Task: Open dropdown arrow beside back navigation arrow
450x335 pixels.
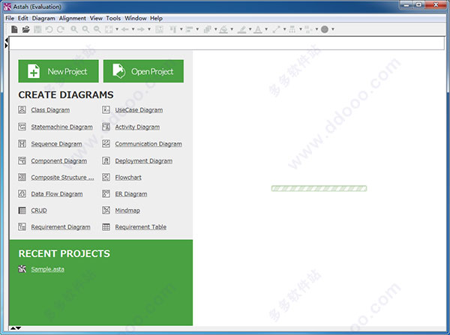Action: (x=133, y=29)
